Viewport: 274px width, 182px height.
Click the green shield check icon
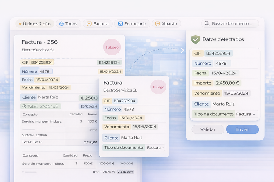point(196,39)
